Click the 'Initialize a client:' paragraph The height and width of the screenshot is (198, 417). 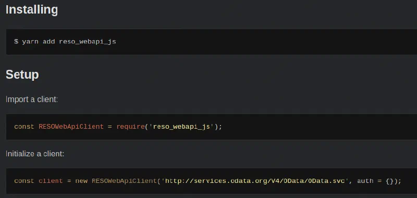(x=35, y=154)
